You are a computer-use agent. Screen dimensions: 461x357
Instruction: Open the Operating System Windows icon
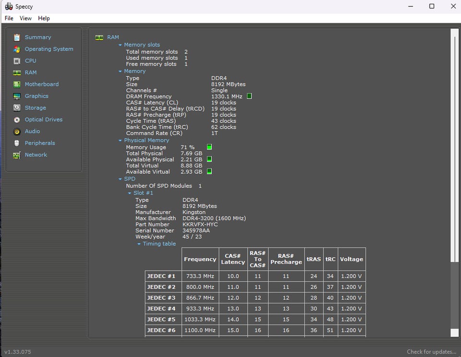(17, 49)
